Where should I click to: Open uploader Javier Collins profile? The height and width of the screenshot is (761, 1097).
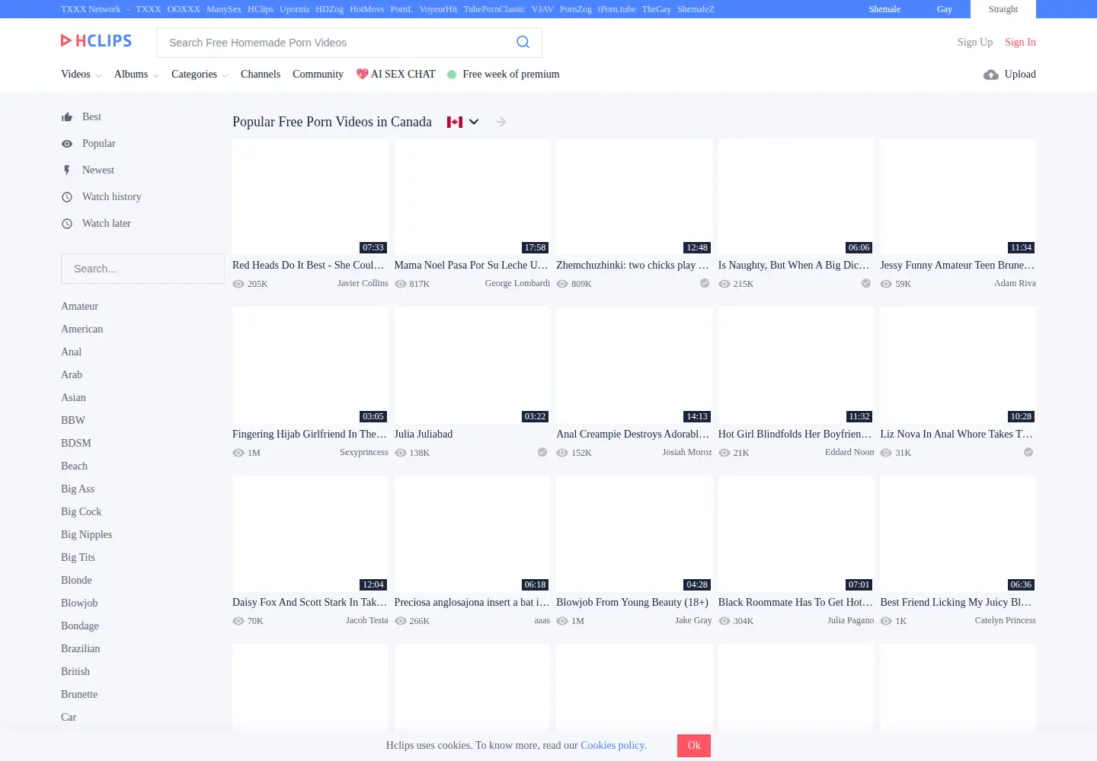point(363,283)
